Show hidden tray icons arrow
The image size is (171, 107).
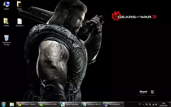pyautogui.click(x=143, y=105)
